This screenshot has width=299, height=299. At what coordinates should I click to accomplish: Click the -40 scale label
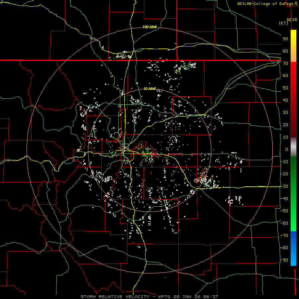[x=284, y=199]
